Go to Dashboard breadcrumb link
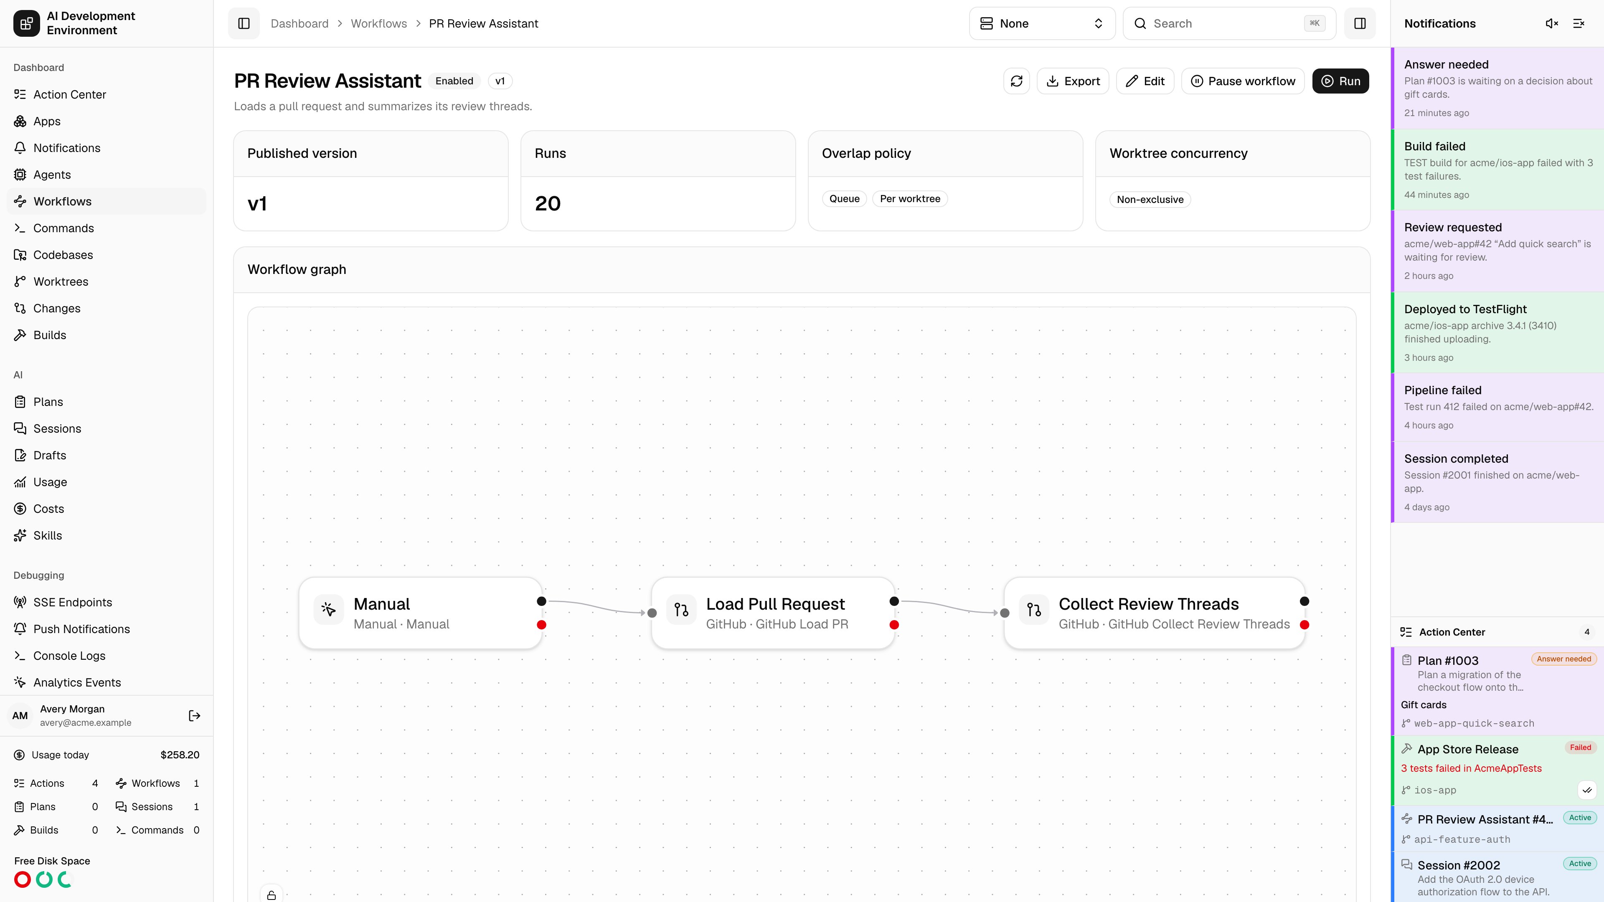Screen dimensions: 1604x902 (x=299, y=24)
